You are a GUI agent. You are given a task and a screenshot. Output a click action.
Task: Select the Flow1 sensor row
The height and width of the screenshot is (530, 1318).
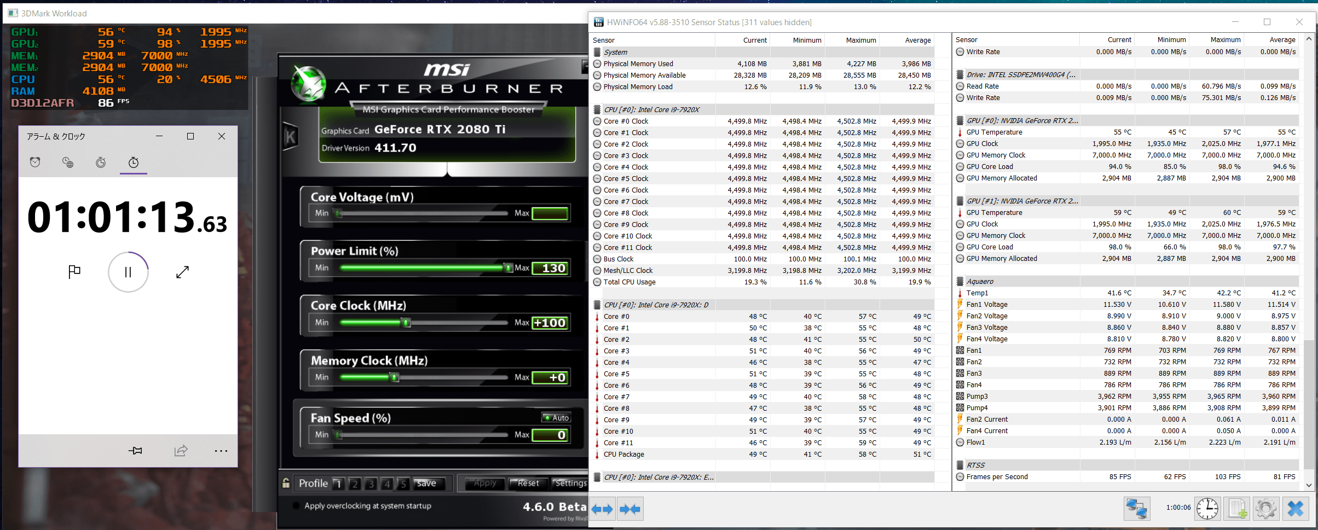[1126, 442]
